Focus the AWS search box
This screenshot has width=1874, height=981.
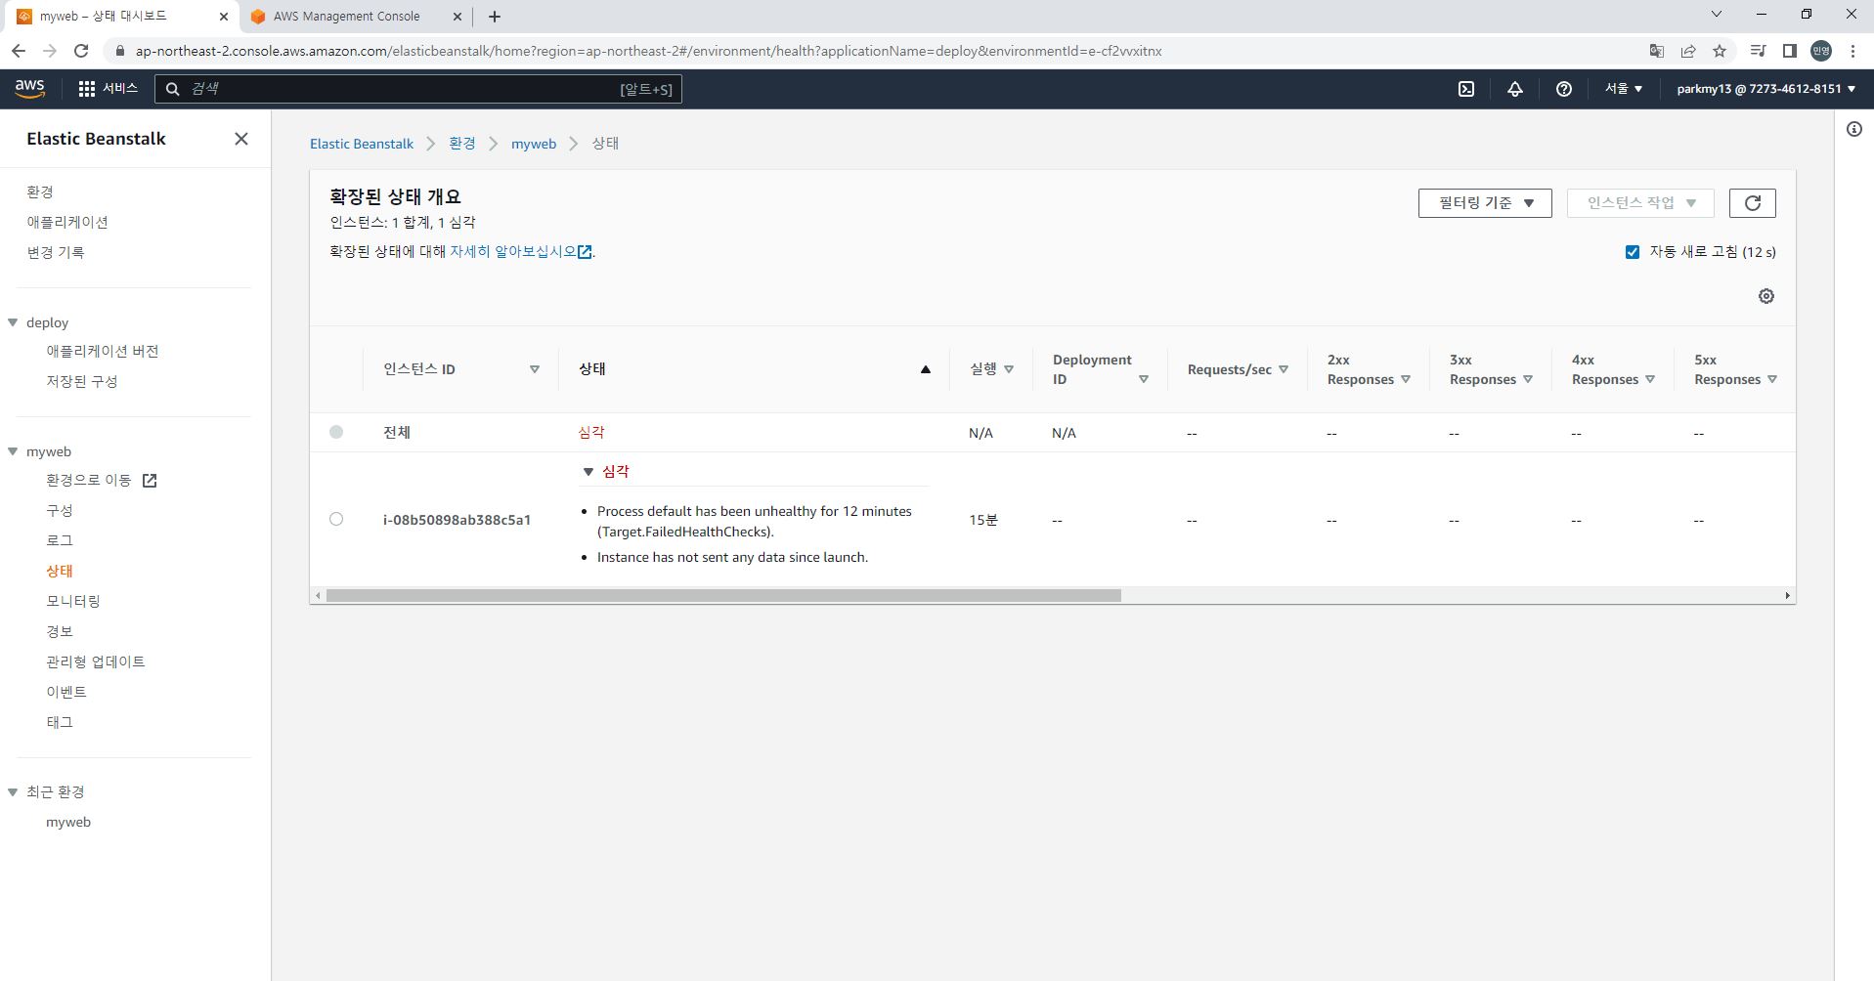418,89
